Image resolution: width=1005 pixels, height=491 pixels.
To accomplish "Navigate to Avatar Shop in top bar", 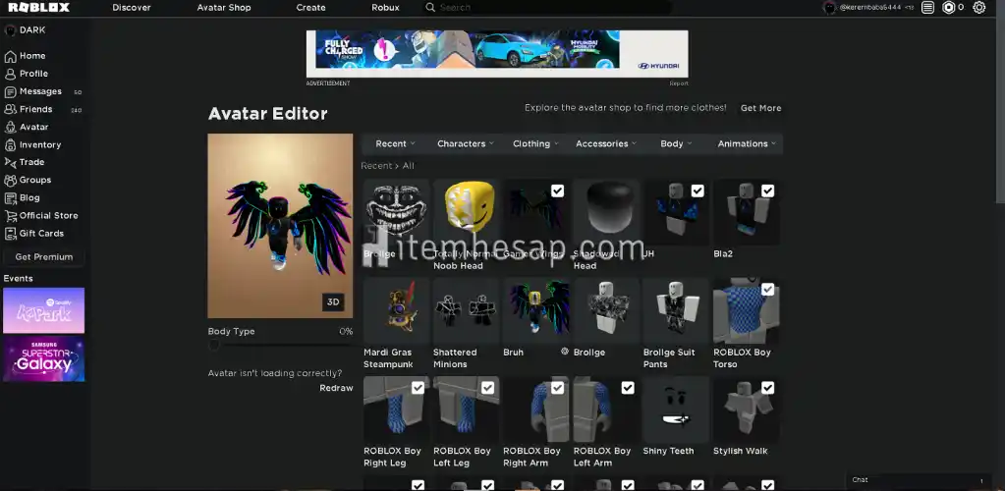I will [224, 7].
